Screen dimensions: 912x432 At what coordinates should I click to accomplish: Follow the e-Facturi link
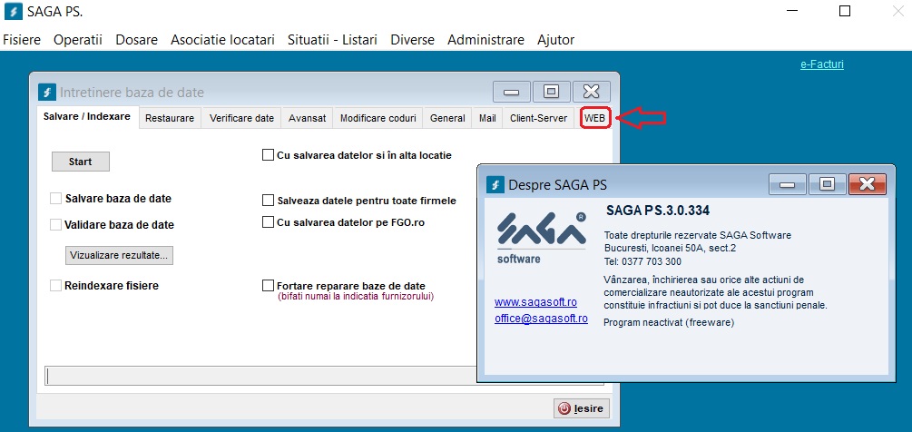tap(822, 64)
